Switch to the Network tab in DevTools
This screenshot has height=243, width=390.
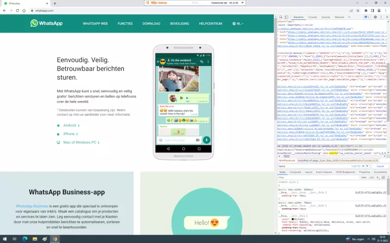point(339,17)
